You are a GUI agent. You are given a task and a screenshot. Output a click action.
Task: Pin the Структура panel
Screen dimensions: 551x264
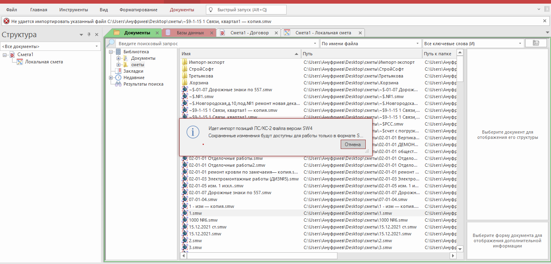(x=89, y=35)
